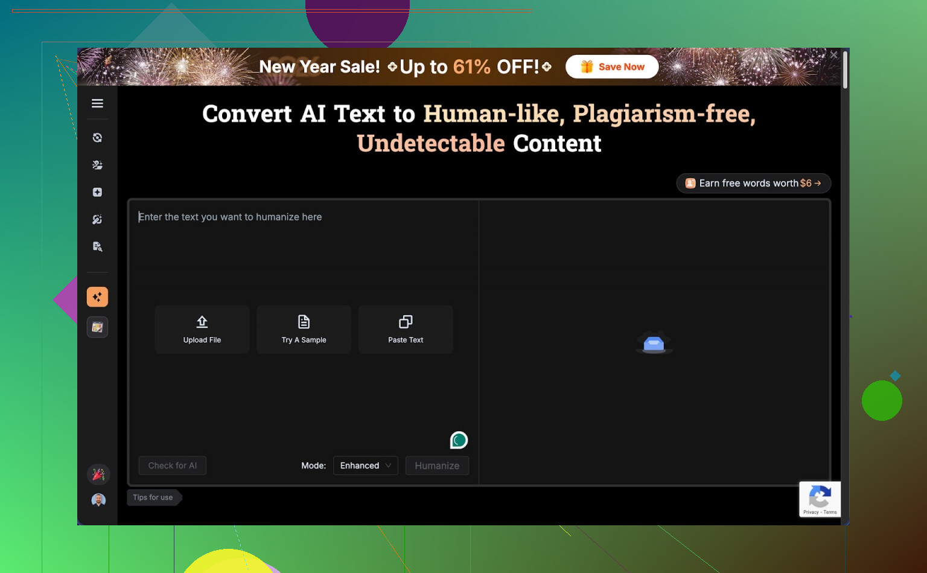This screenshot has width=927, height=573.
Task: Click the Check for AI button
Action: [173, 466]
